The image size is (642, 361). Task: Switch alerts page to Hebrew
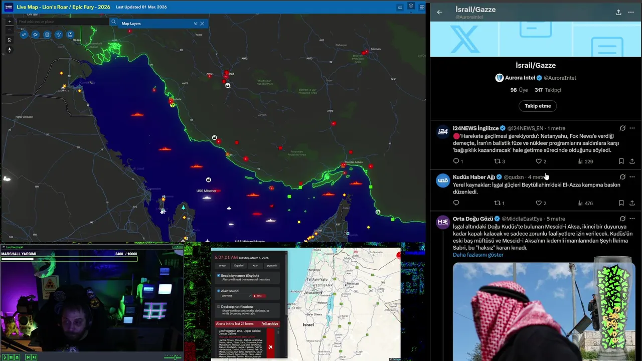[x=223, y=266]
